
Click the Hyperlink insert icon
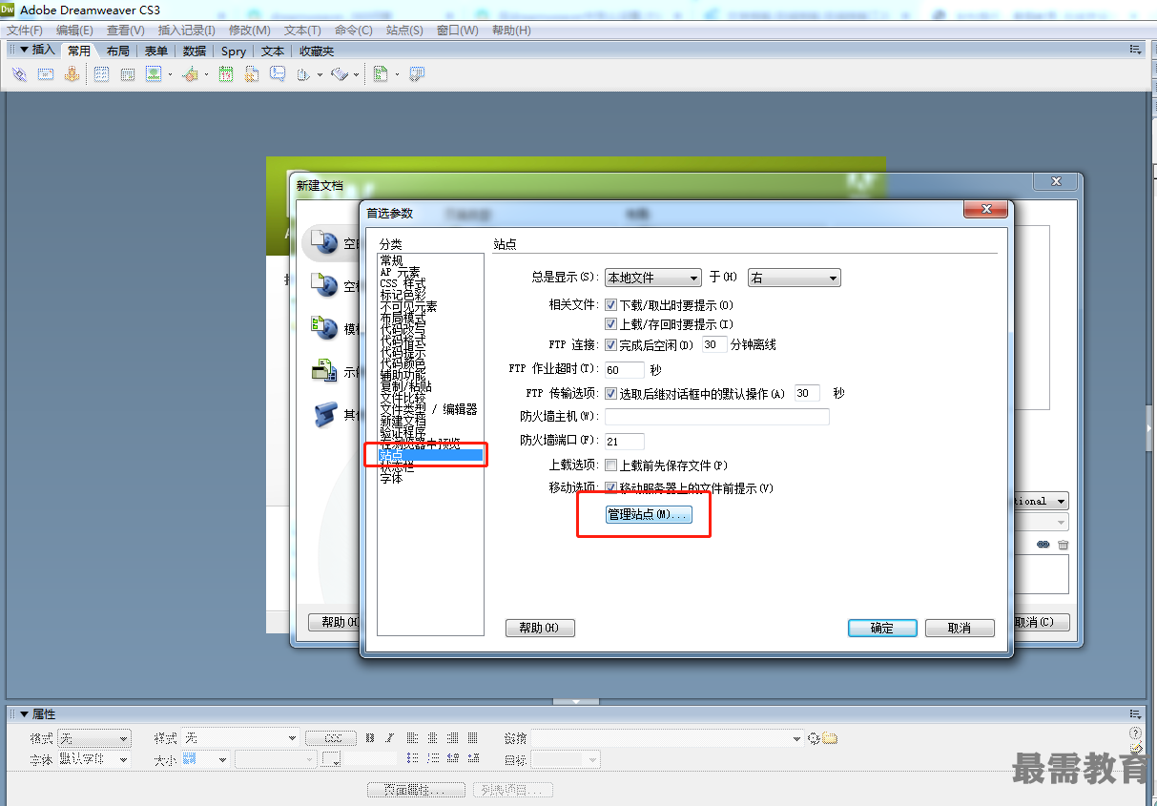(x=19, y=74)
